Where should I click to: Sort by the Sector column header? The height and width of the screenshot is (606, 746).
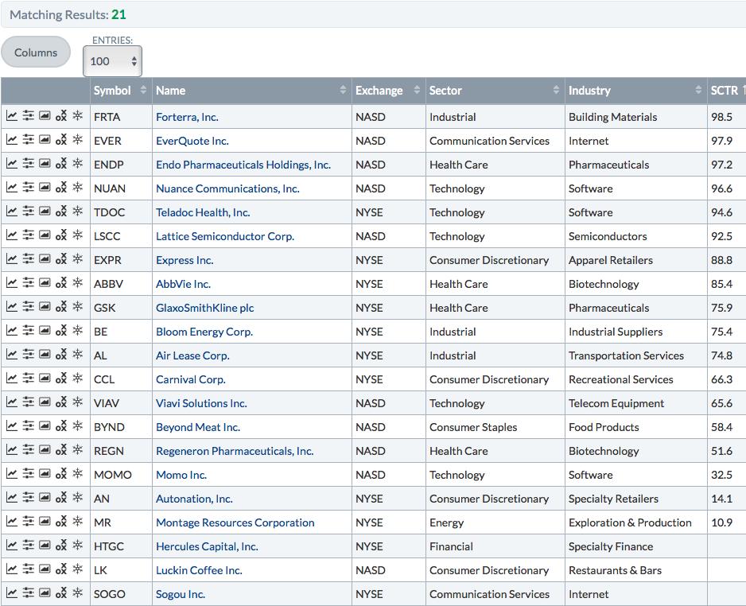493,91
